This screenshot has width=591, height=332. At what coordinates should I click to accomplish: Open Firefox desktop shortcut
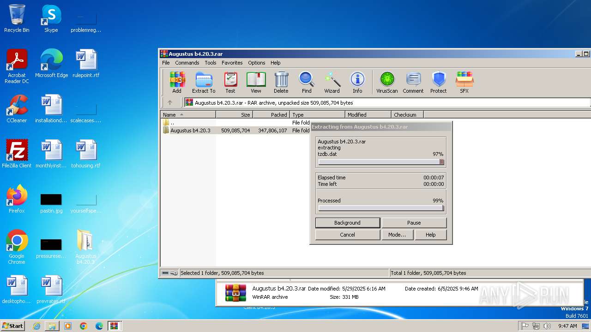[x=17, y=199]
